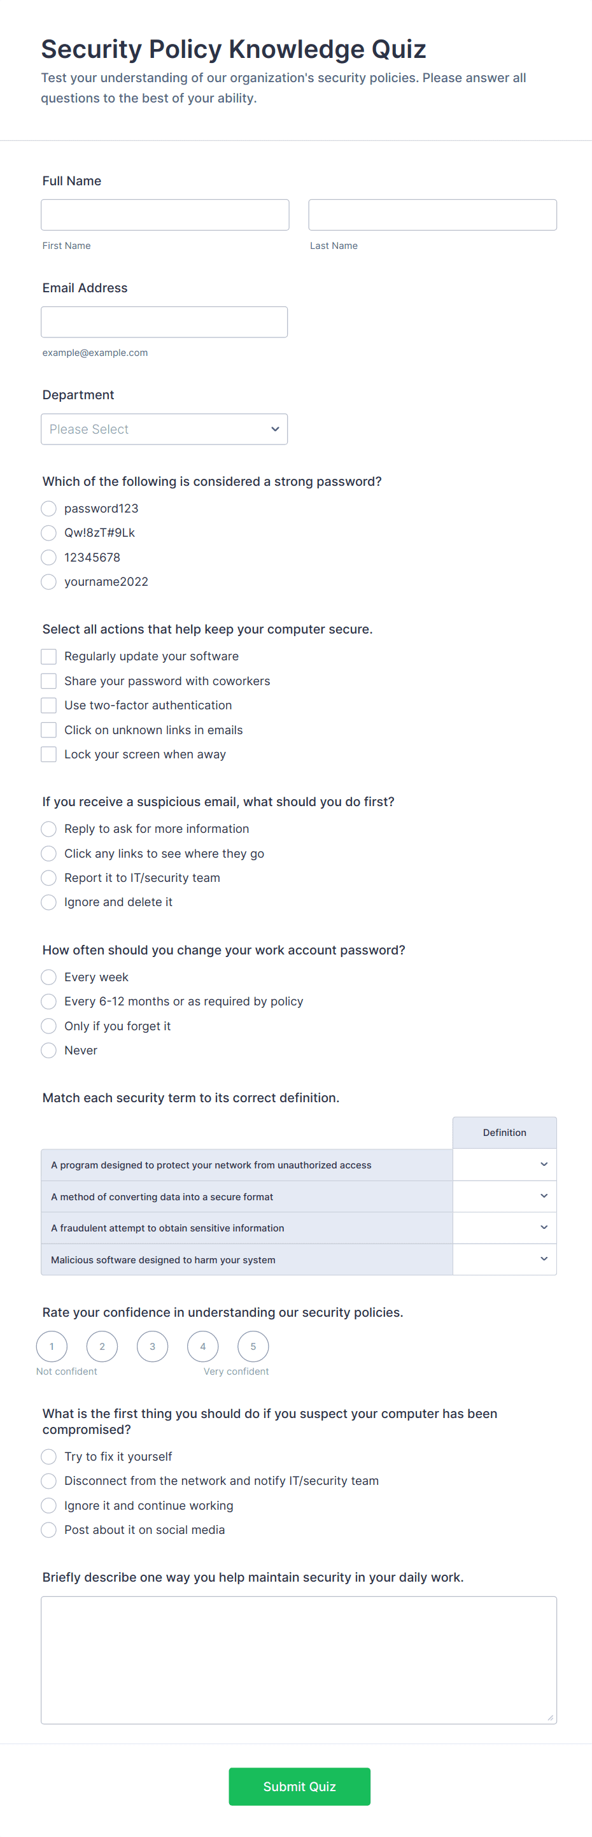This screenshot has width=592, height=1837.
Task: Rate confidence as 5
Action: pyautogui.click(x=253, y=1346)
